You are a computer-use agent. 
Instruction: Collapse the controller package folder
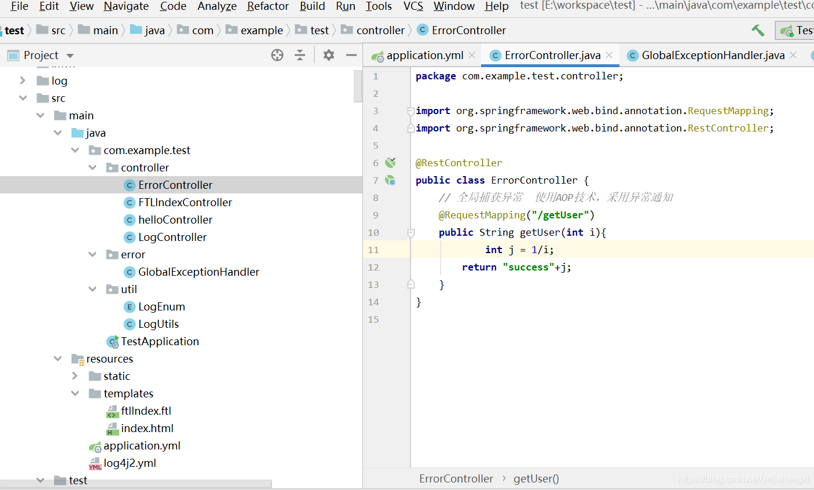(x=93, y=167)
